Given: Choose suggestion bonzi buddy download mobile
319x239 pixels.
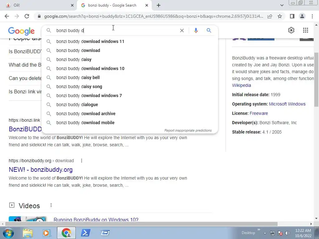Looking at the screenshot, I should [130, 123].
